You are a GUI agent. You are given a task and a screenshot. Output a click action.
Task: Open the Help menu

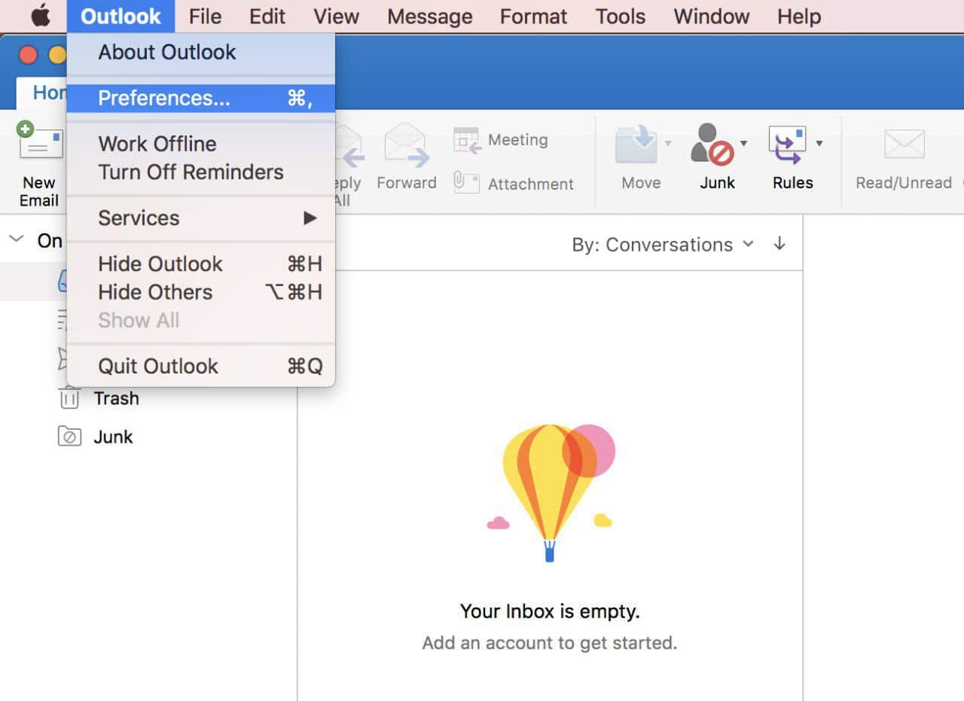[x=799, y=16]
